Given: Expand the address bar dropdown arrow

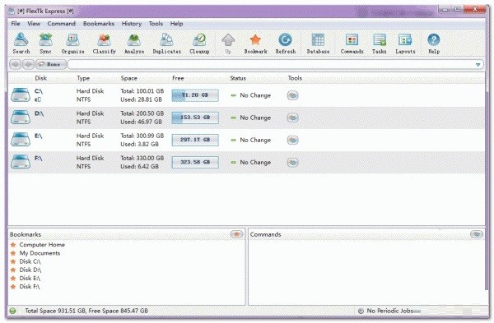Looking at the screenshot, I should tap(478, 65).
